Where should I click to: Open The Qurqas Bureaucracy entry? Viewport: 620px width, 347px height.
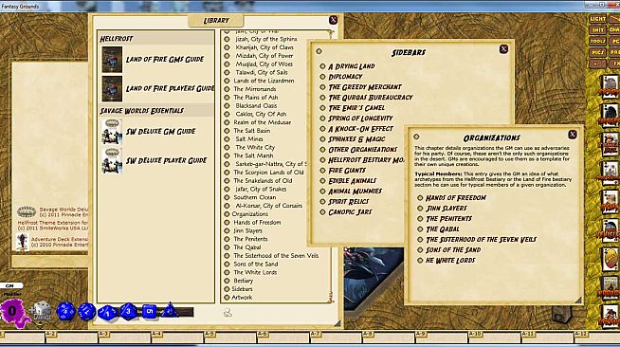[x=371, y=98]
